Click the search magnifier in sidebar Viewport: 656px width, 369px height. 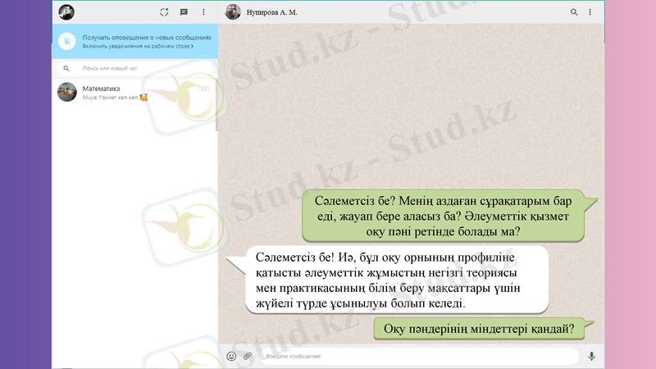[x=66, y=68]
